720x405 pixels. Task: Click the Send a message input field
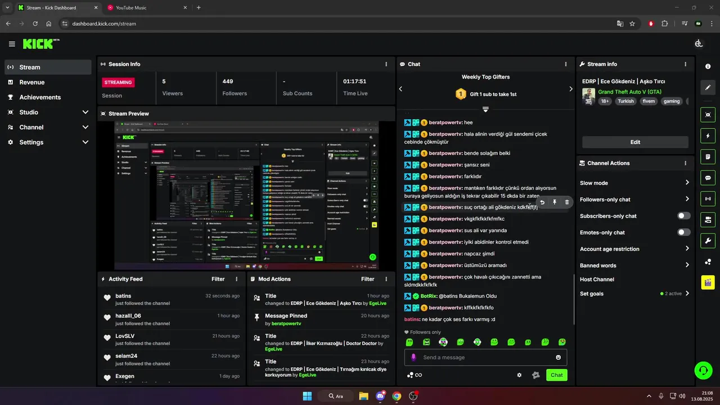[485, 357]
